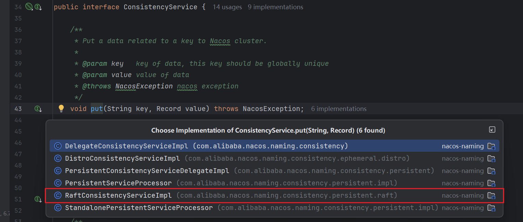Open the "9 implementations" hint on the interface
Viewport: 523px width, 222px height.
point(275,7)
